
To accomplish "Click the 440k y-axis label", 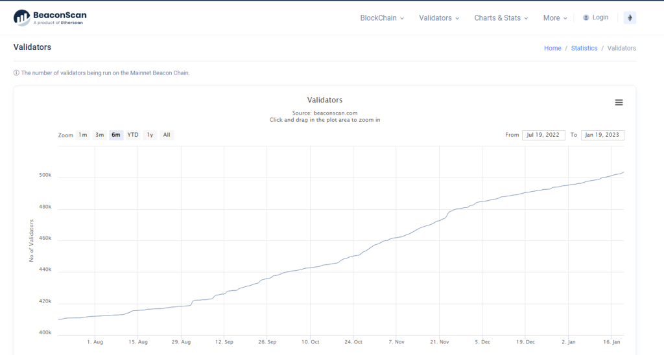I will point(45,269).
